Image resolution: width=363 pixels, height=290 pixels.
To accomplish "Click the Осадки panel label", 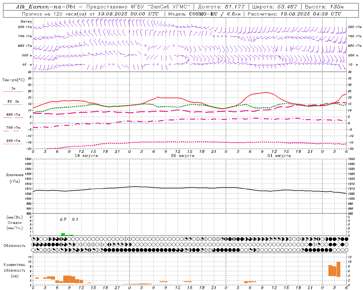I will (14, 223).
